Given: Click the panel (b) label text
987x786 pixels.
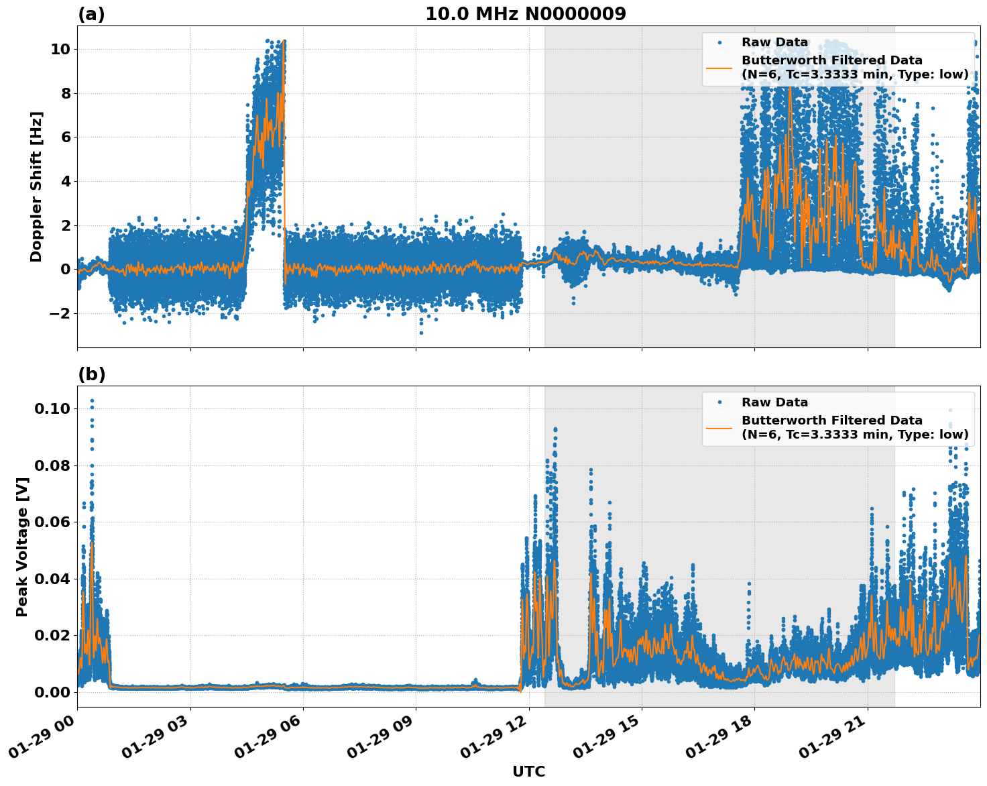Looking at the screenshot, I should pyautogui.click(x=93, y=374).
